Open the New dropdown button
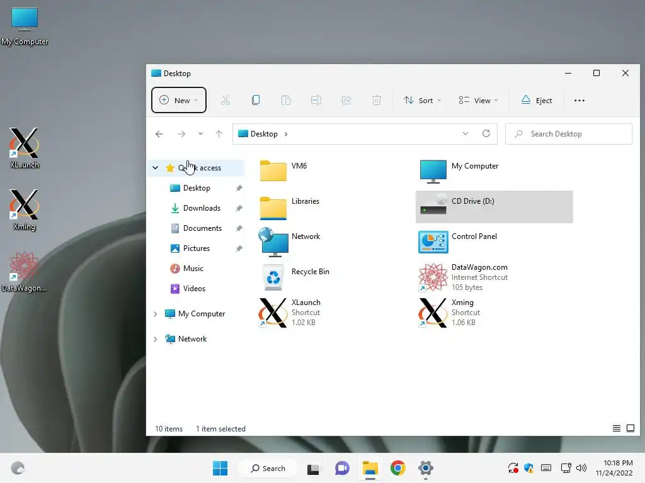645x483 pixels. coord(178,100)
